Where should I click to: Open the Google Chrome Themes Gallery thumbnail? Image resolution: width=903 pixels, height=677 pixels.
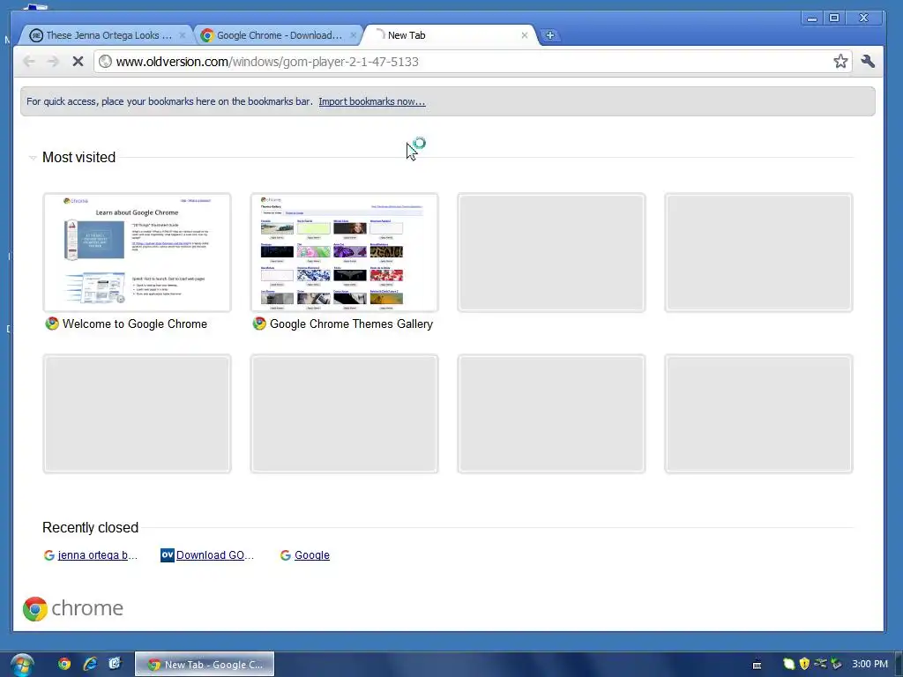click(x=345, y=253)
